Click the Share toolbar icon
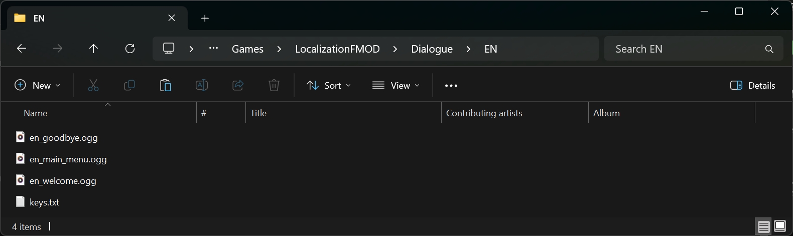The height and width of the screenshot is (236, 793). (x=238, y=85)
